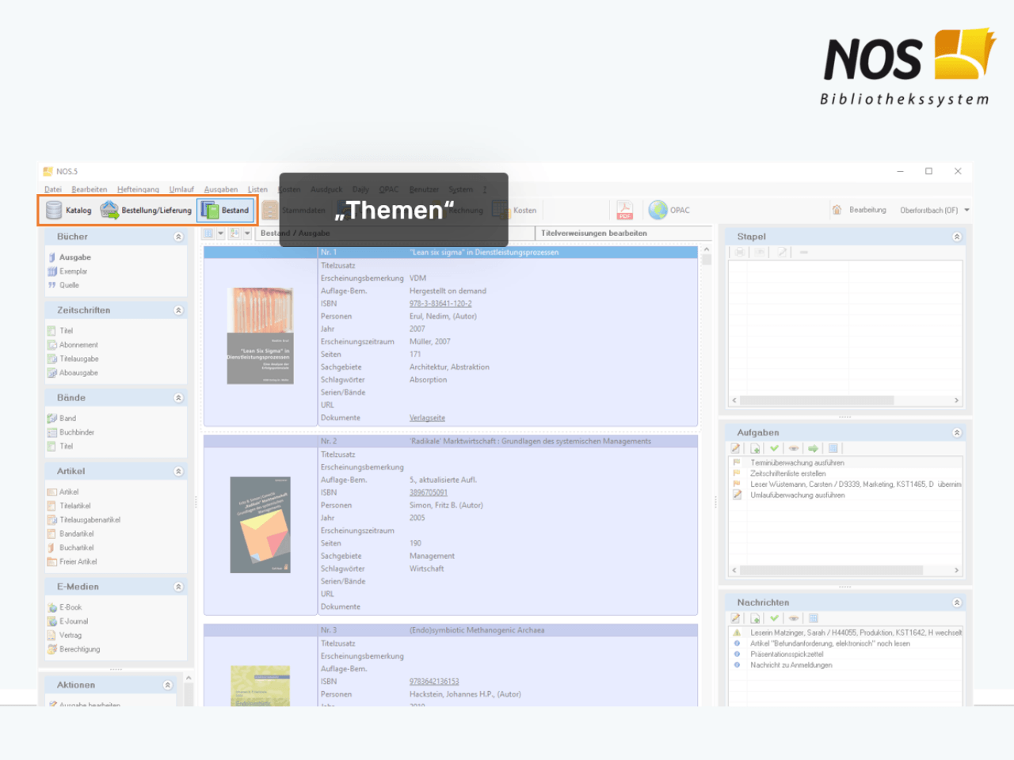Viewport: 1014px width, 760px height.
Task: Select task Zeitschriftenliste erstellen
Action: [x=787, y=473]
